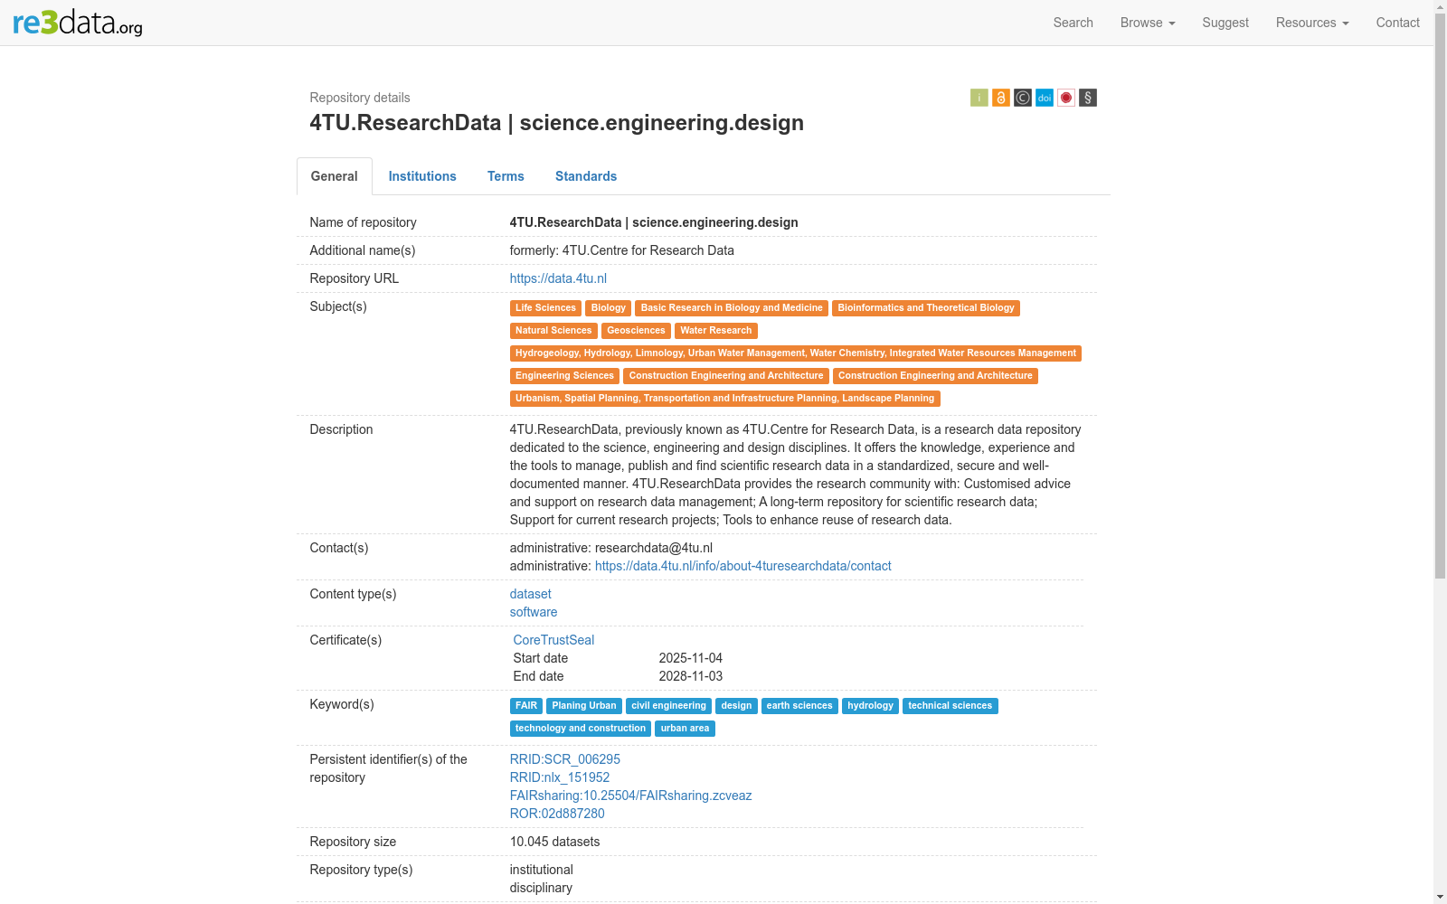Image resolution: width=1447 pixels, height=904 pixels.
Task: Expand the Resources dropdown menu
Action: 1312,23
